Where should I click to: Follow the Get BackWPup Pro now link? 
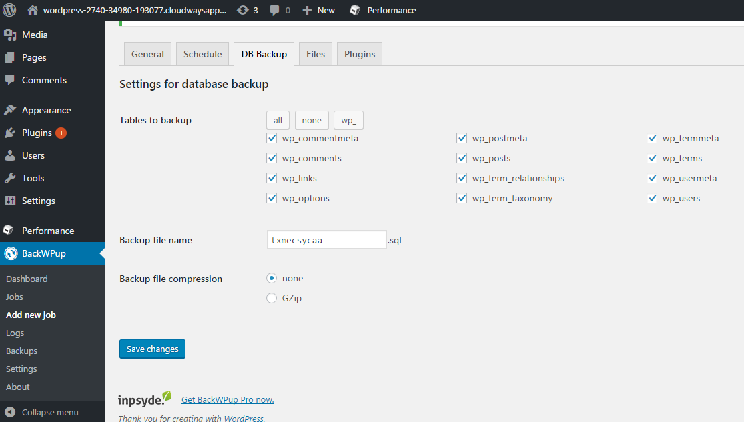point(228,400)
